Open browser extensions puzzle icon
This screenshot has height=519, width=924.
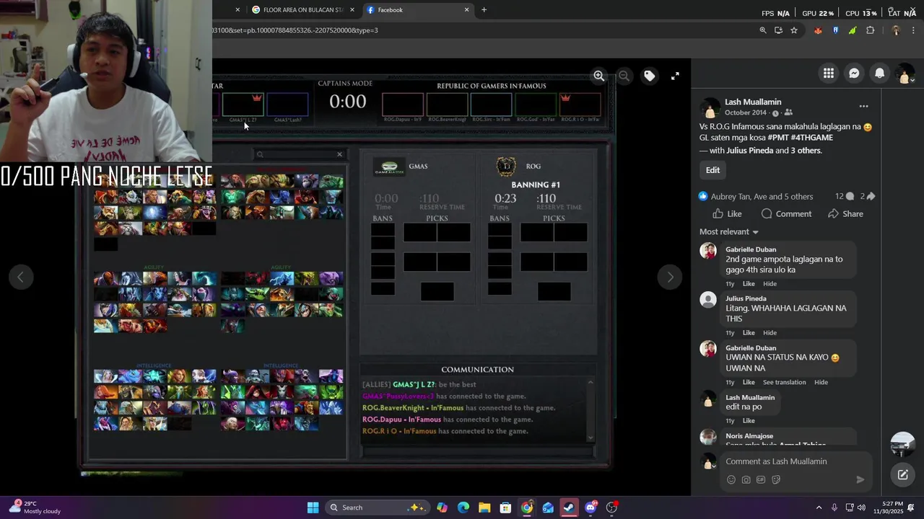pyautogui.click(x=870, y=30)
